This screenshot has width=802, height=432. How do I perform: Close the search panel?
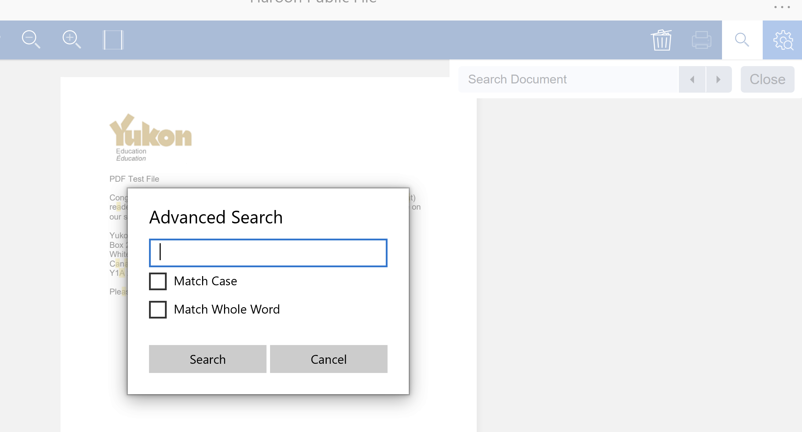coord(767,80)
